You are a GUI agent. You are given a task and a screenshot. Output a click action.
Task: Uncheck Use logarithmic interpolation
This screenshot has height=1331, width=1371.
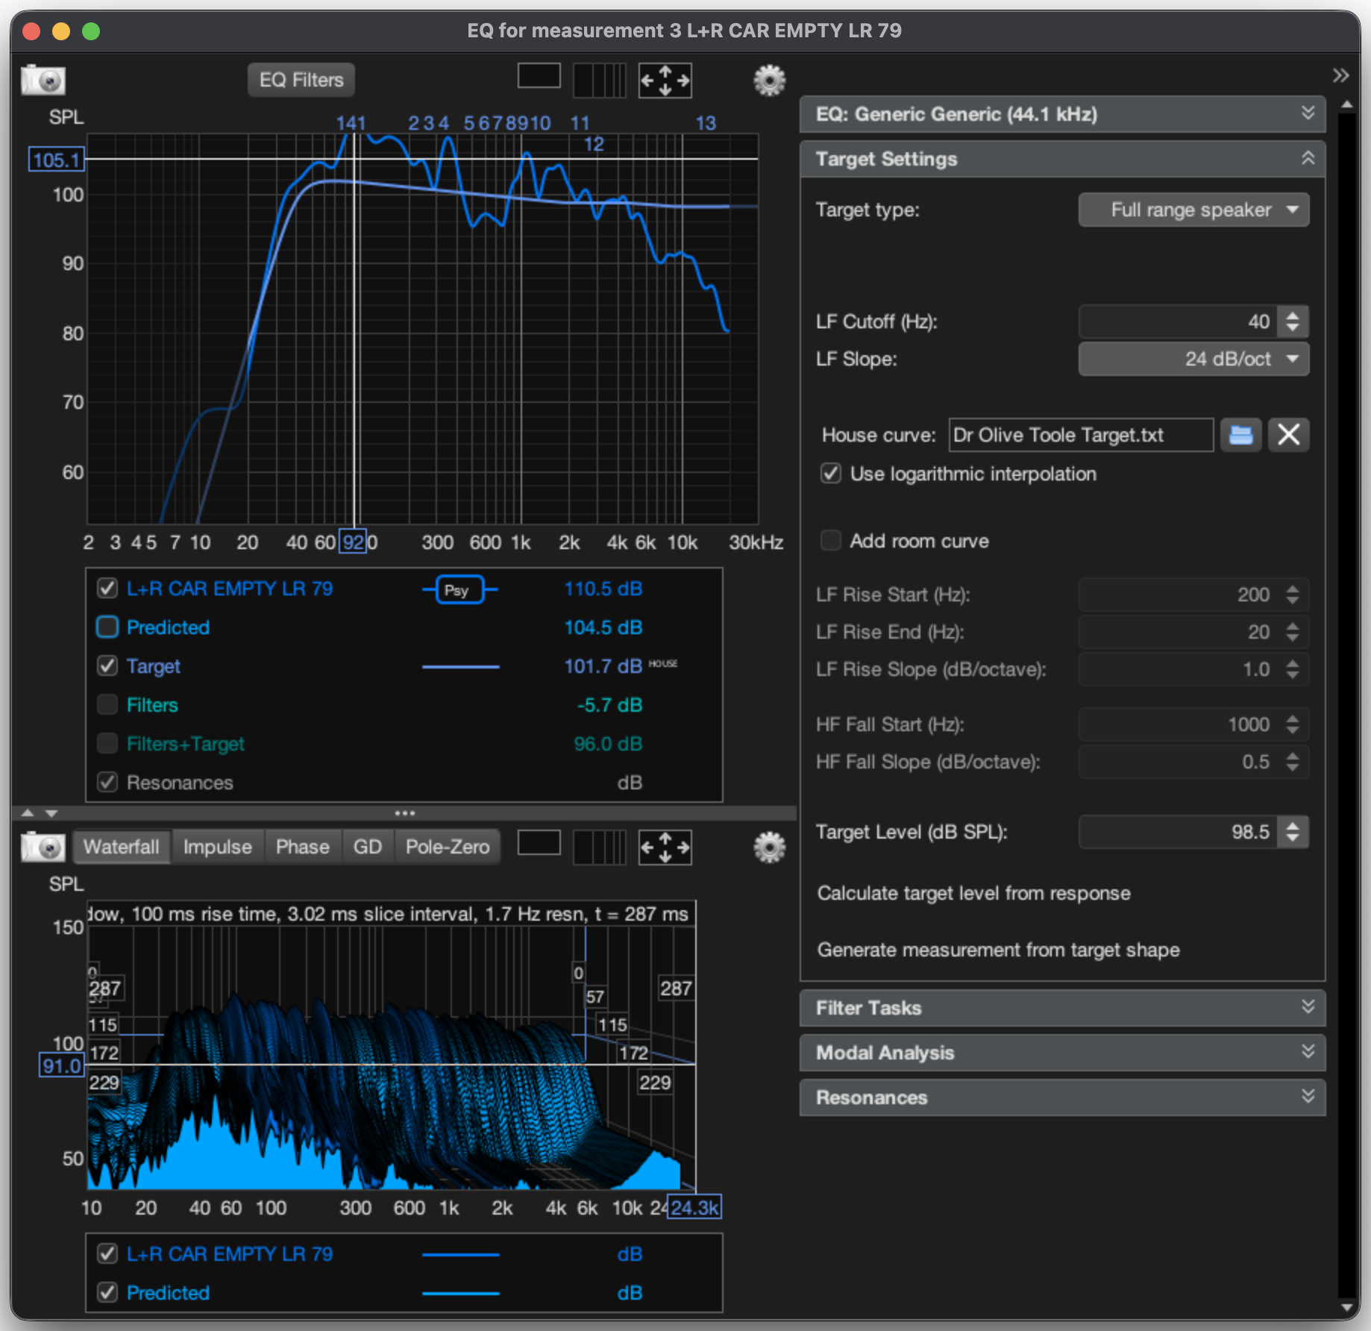coord(831,474)
